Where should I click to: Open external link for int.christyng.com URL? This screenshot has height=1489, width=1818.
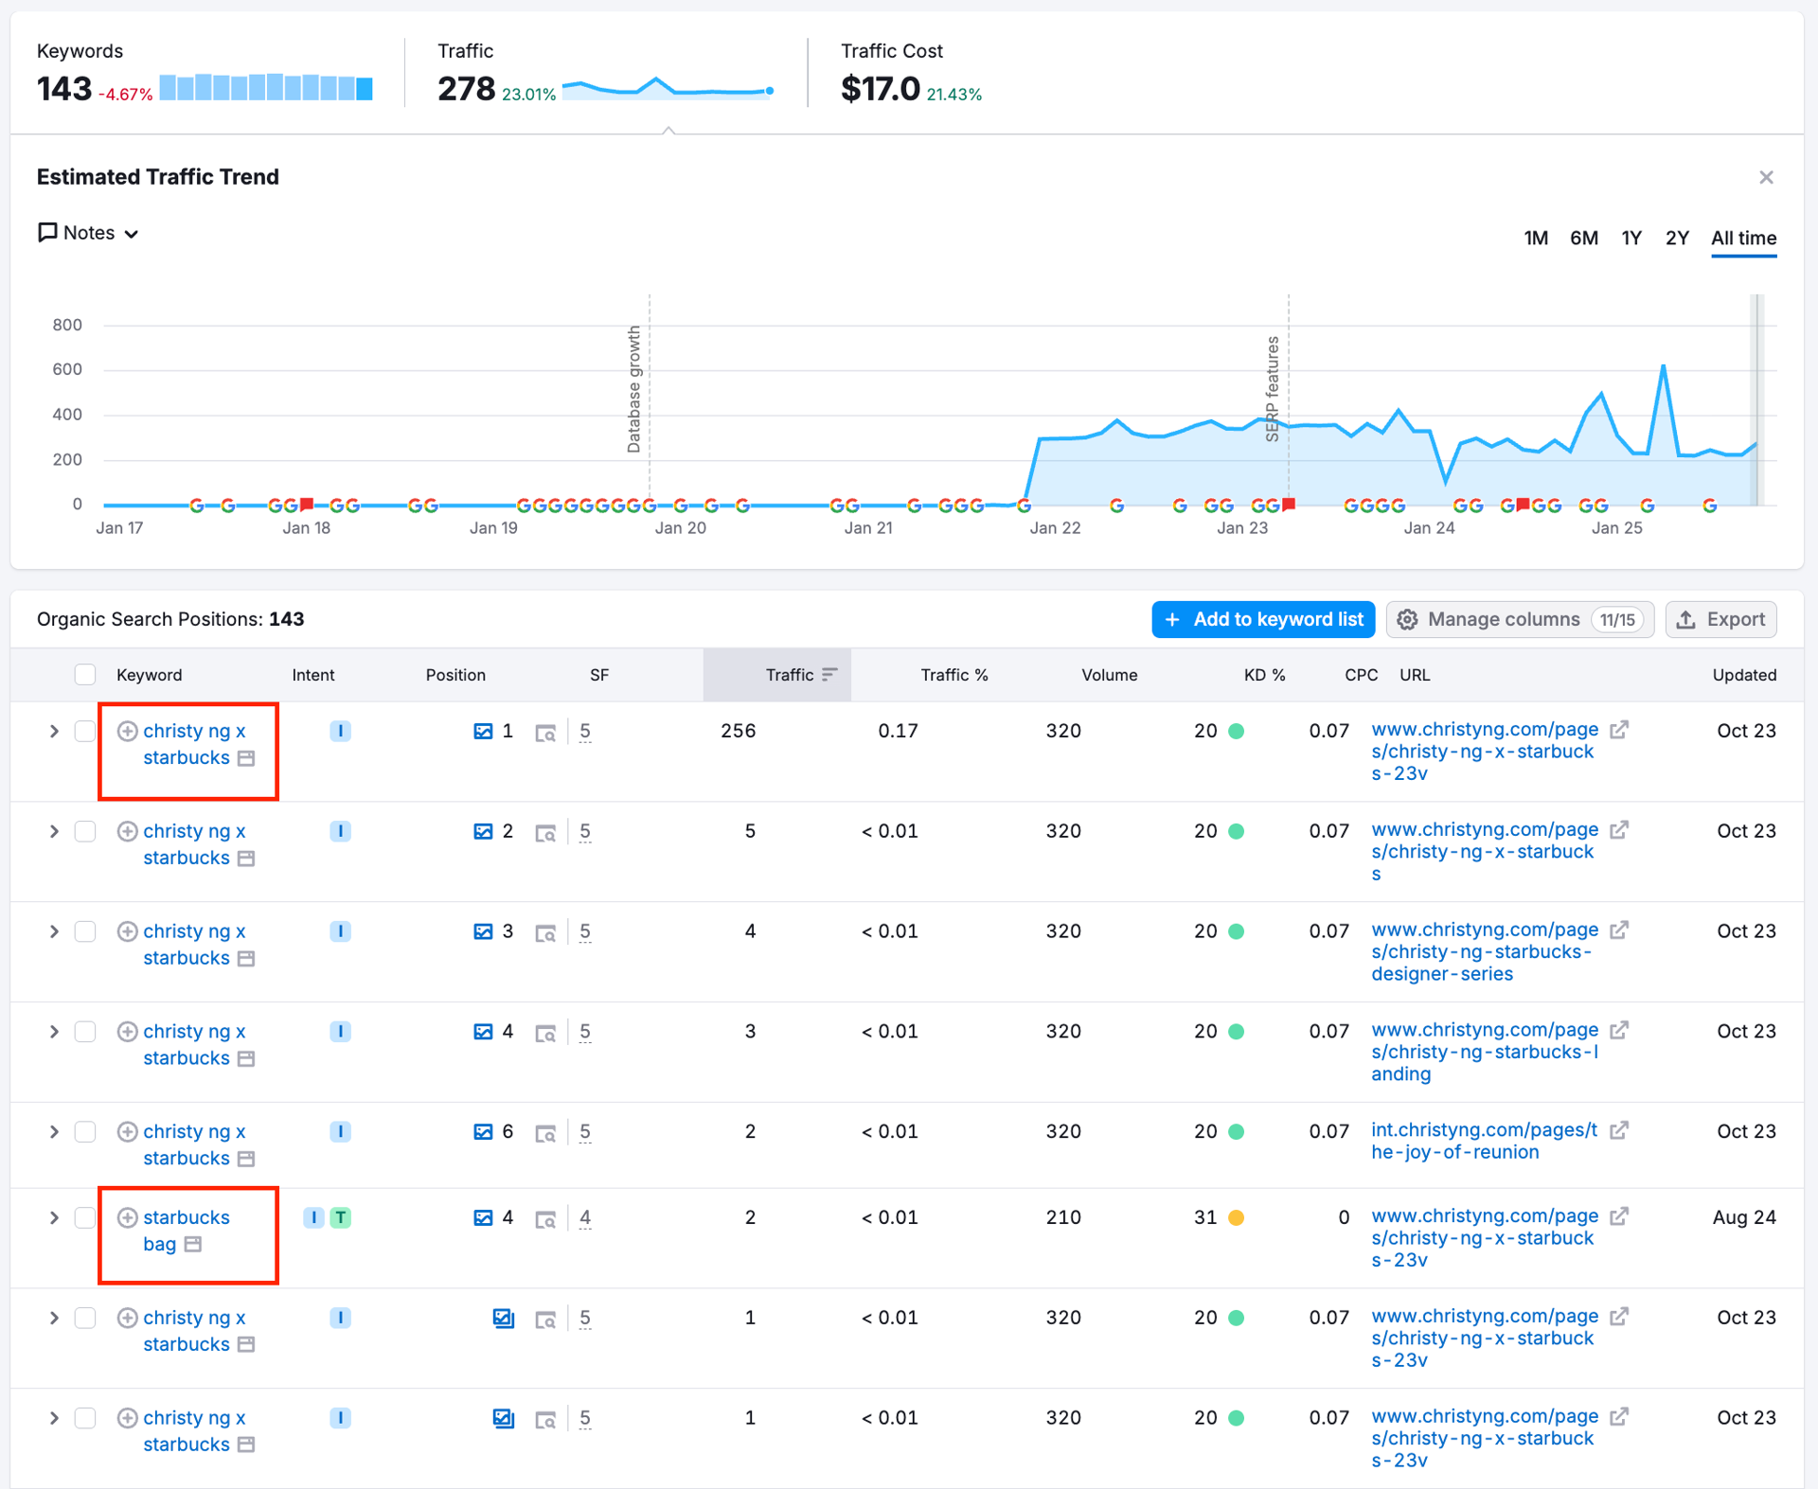(x=1619, y=1130)
